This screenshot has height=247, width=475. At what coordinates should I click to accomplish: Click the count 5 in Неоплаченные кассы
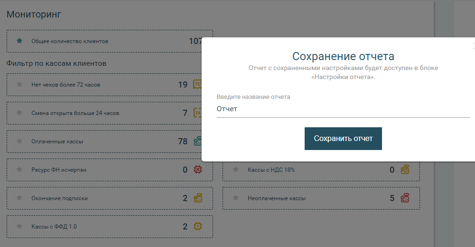pos(392,198)
